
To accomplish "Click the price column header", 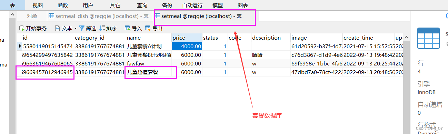I will (x=187, y=38).
